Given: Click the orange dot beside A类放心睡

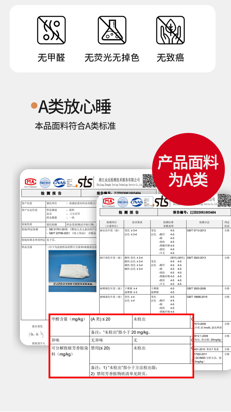Looking at the screenshot, I should 34,106.
